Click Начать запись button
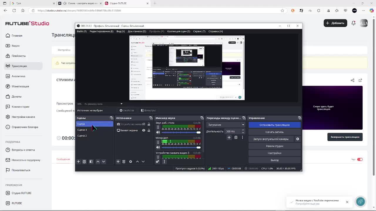Screen dimensions: 376x211 pyautogui.click(x=274, y=132)
